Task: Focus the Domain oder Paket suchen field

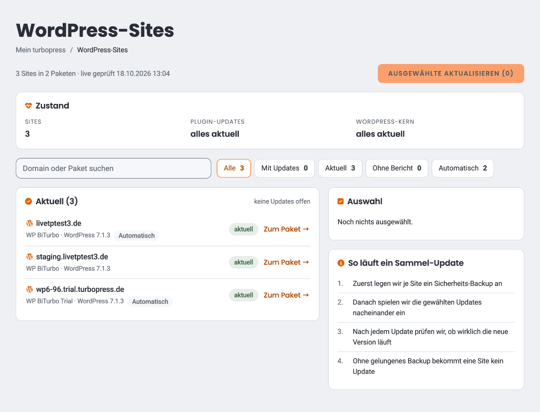Action: pos(114,168)
